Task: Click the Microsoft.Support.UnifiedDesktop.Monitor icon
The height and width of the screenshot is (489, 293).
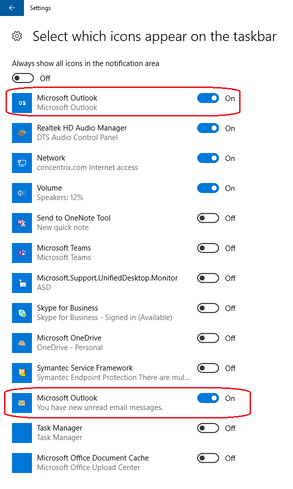Action: pyautogui.click(x=22, y=283)
